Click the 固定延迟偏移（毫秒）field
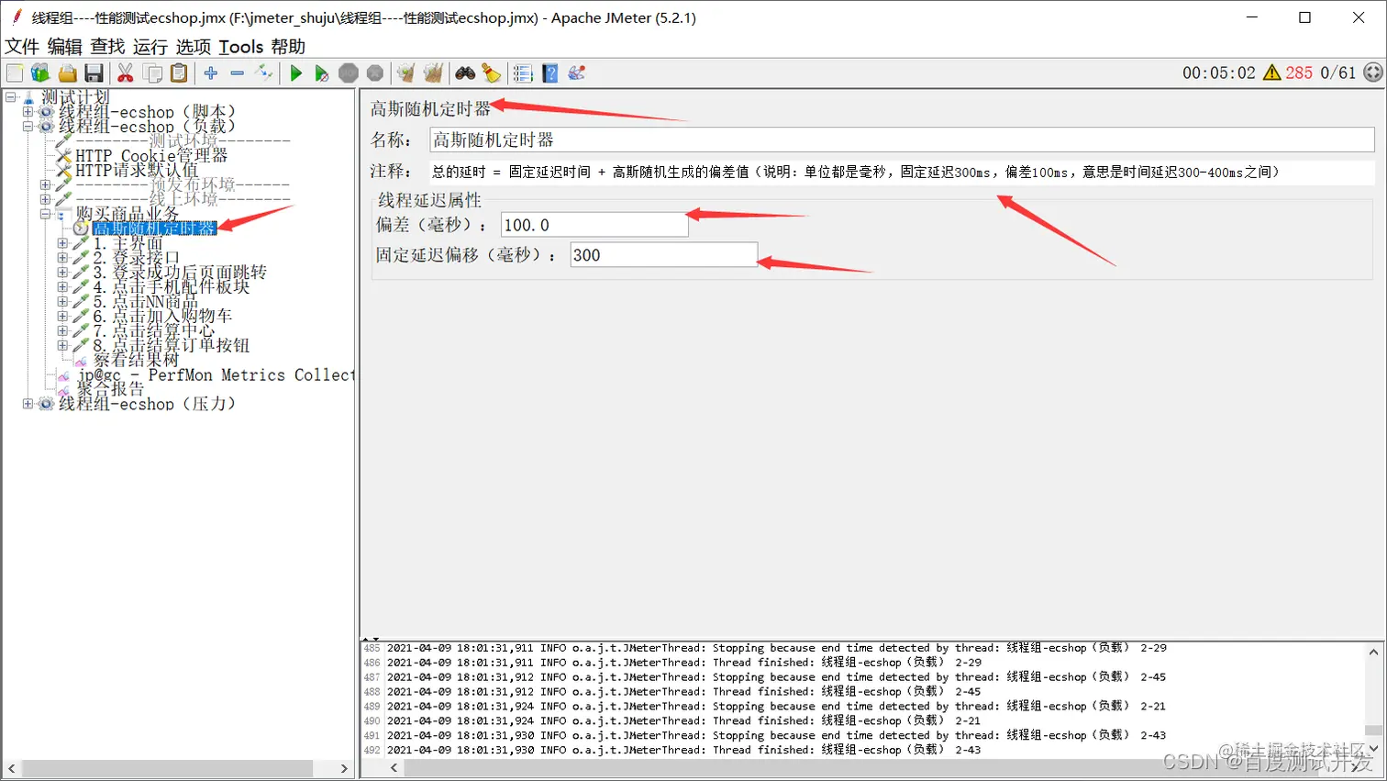The height and width of the screenshot is (781, 1387). (x=664, y=255)
